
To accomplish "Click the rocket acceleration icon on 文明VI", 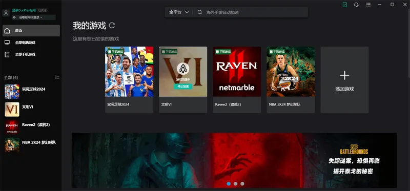I will click(x=183, y=69).
